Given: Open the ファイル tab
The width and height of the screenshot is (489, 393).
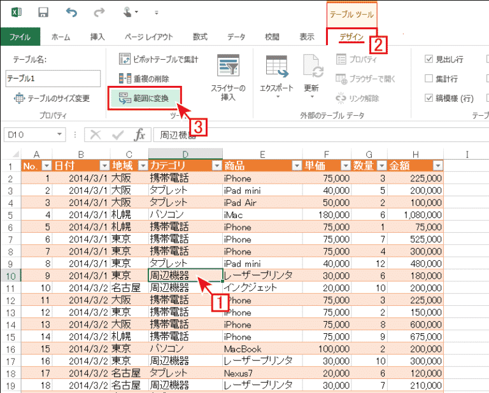Looking at the screenshot, I should (20, 37).
